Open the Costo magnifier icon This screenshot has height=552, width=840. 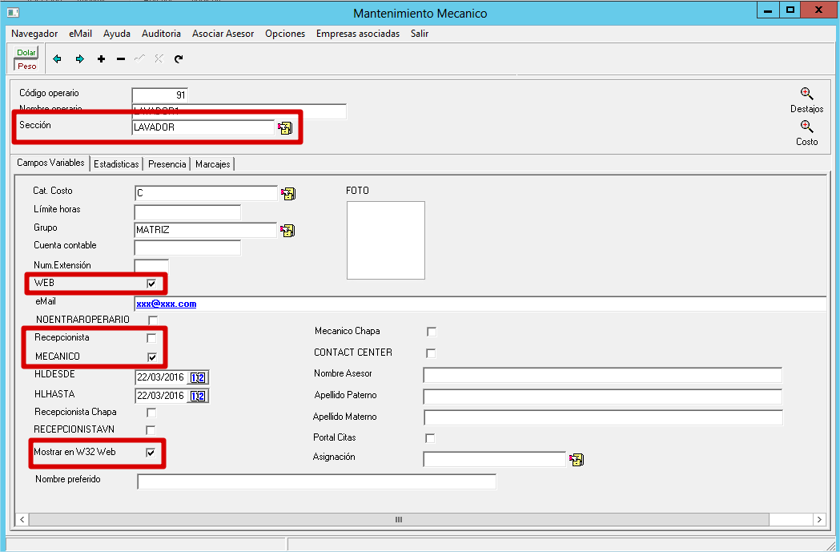point(806,127)
